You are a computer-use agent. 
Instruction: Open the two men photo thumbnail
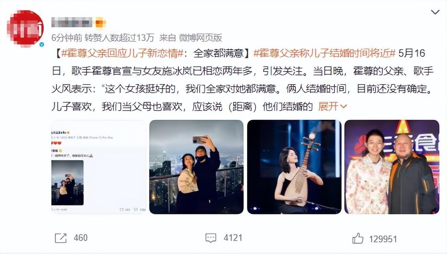[392, 167]
